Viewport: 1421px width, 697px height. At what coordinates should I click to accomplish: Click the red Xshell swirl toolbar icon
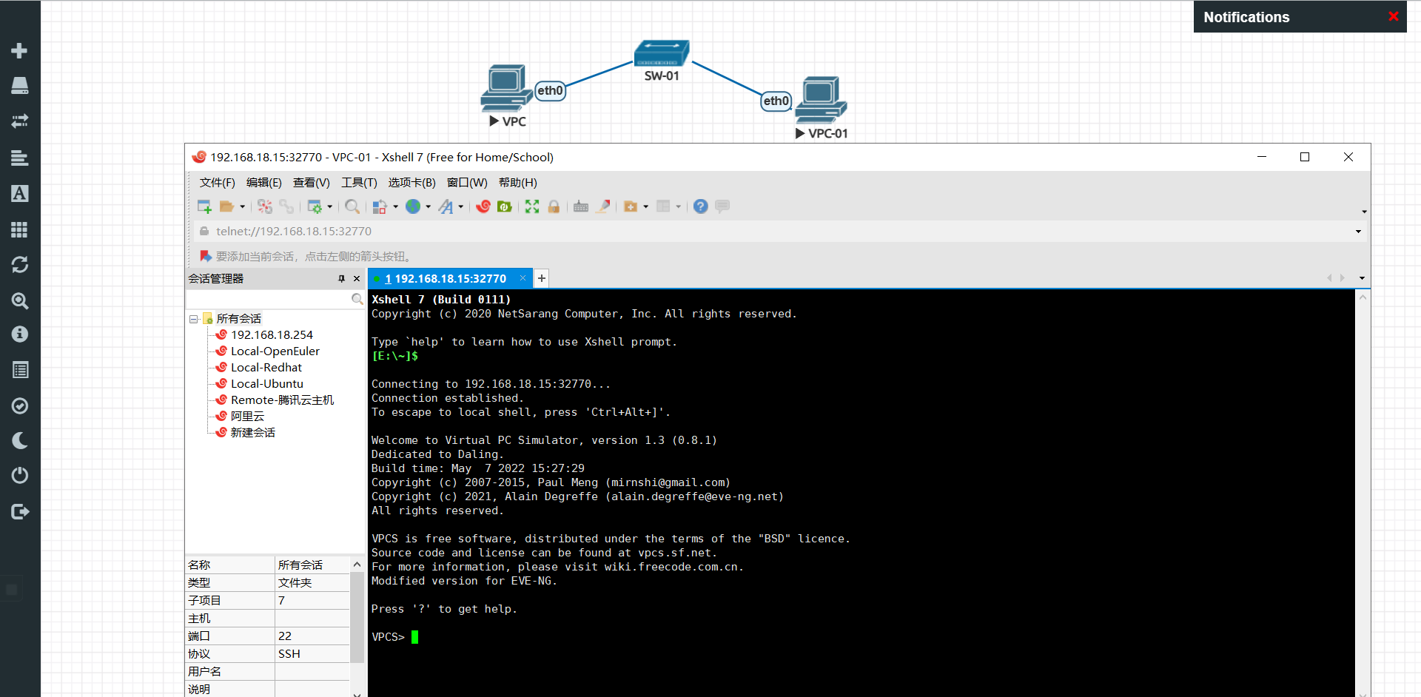click(x=483, y=206)
